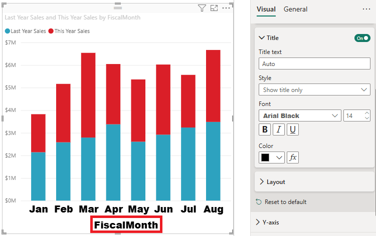Open format pane More options ellipsis
376x236 pixels.
366,9
